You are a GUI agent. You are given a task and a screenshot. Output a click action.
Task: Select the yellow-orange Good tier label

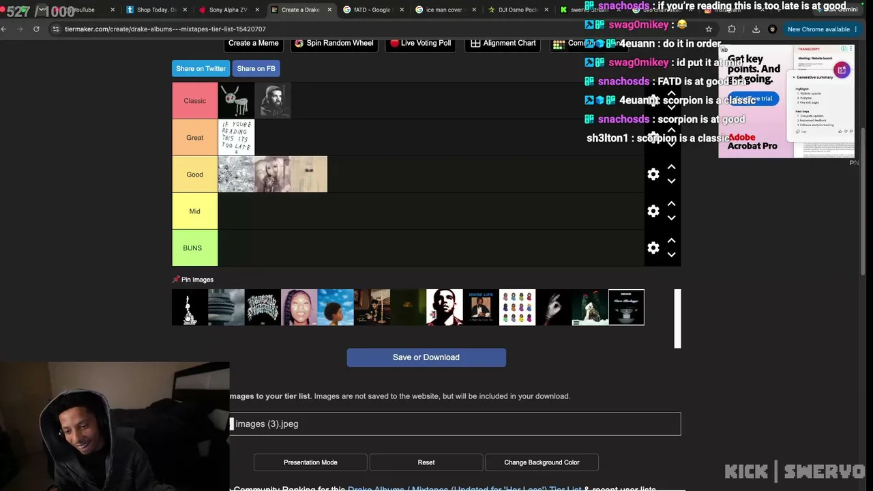[x=194, y=175]
